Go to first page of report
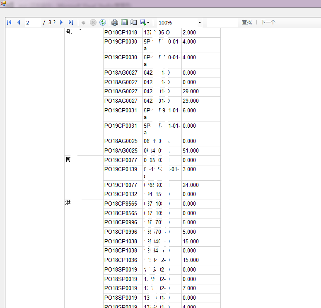 [9, 22]
